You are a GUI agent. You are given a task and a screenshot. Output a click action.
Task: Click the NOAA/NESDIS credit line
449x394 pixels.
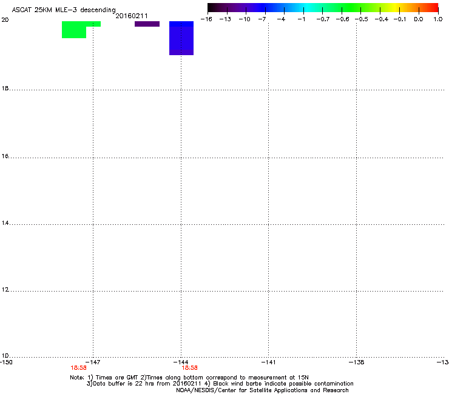click(x=262, y=390)
